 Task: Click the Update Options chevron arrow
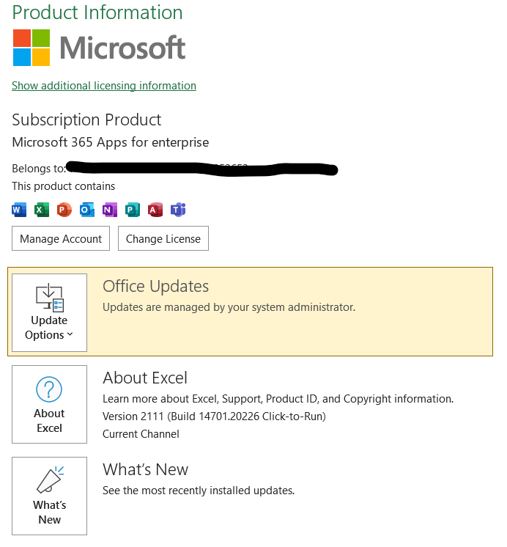click(x=70, y=334)
